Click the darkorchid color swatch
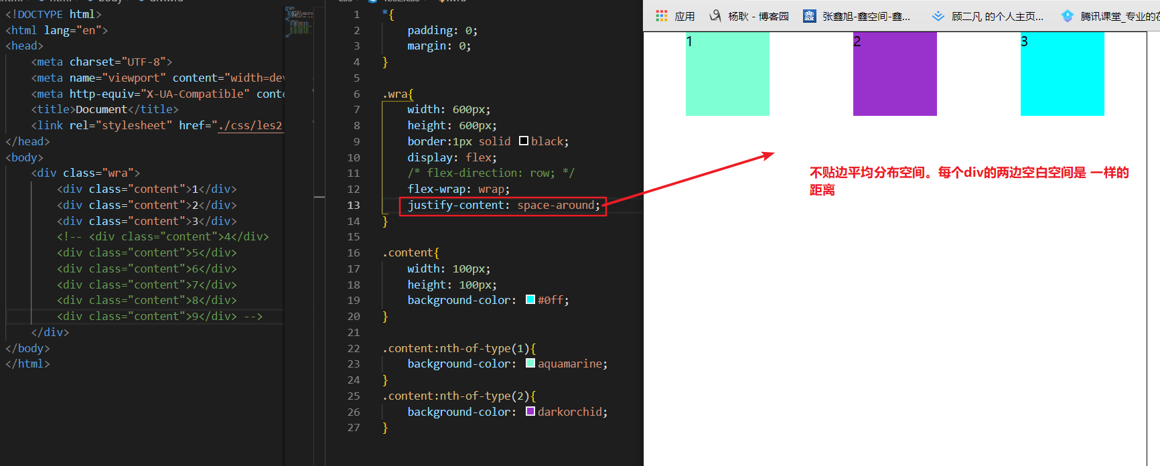This screenshot has height=466, width=1160. point(530,412)
